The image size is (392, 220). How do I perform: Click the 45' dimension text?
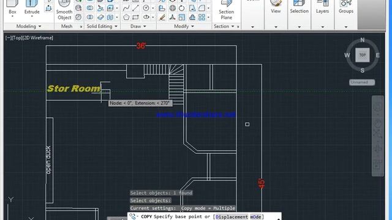[x=262, y=184]
